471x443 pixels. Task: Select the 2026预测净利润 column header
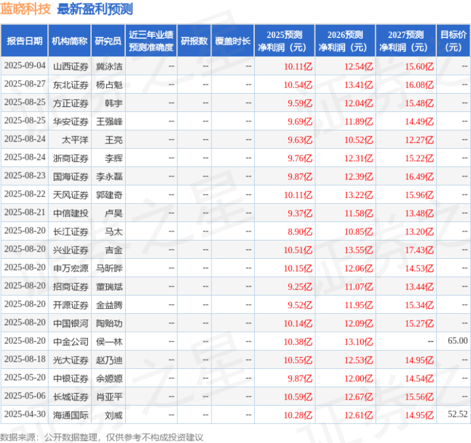[x=345, y=41]
